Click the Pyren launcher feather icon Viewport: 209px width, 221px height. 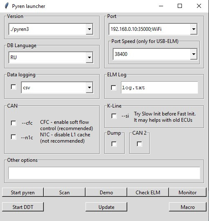click(7, 6)
